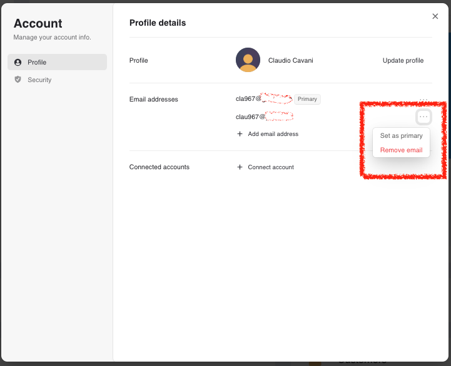Image resolution: width=451 pixels, height=366 pixels.
Task: Click the Primary badge next to email
Action: (307, 99)
